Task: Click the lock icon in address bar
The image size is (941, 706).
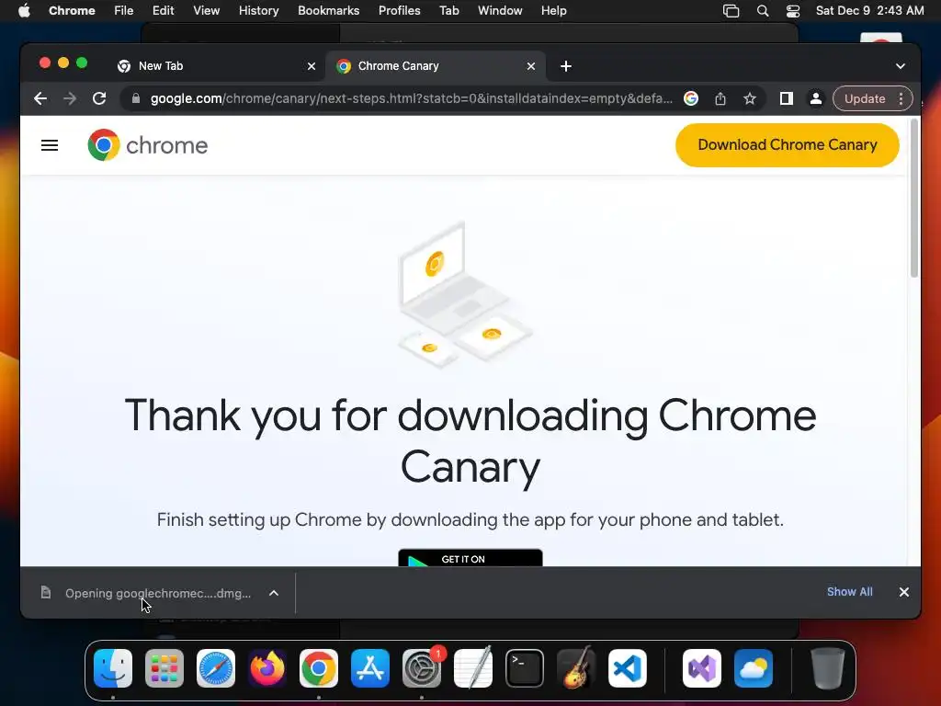Action: [x=136, y=98]
